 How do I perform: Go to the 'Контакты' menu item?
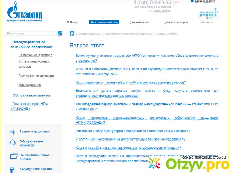pyautogui.click(x=206, y=22)
